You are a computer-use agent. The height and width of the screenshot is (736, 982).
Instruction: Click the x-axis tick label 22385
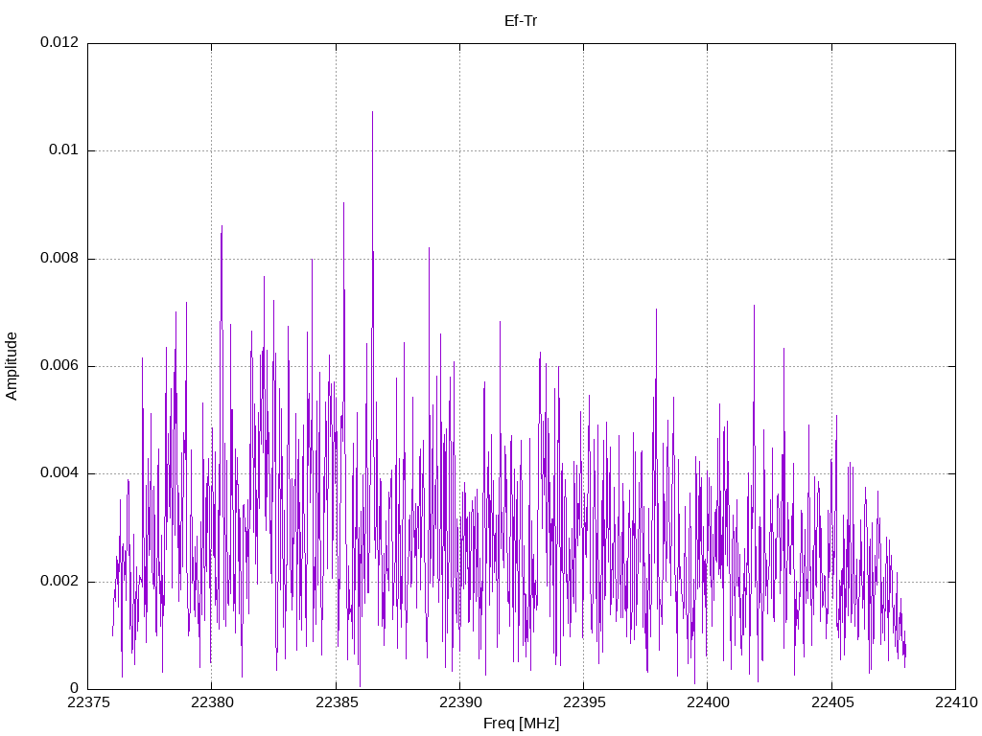coord(336,702)
